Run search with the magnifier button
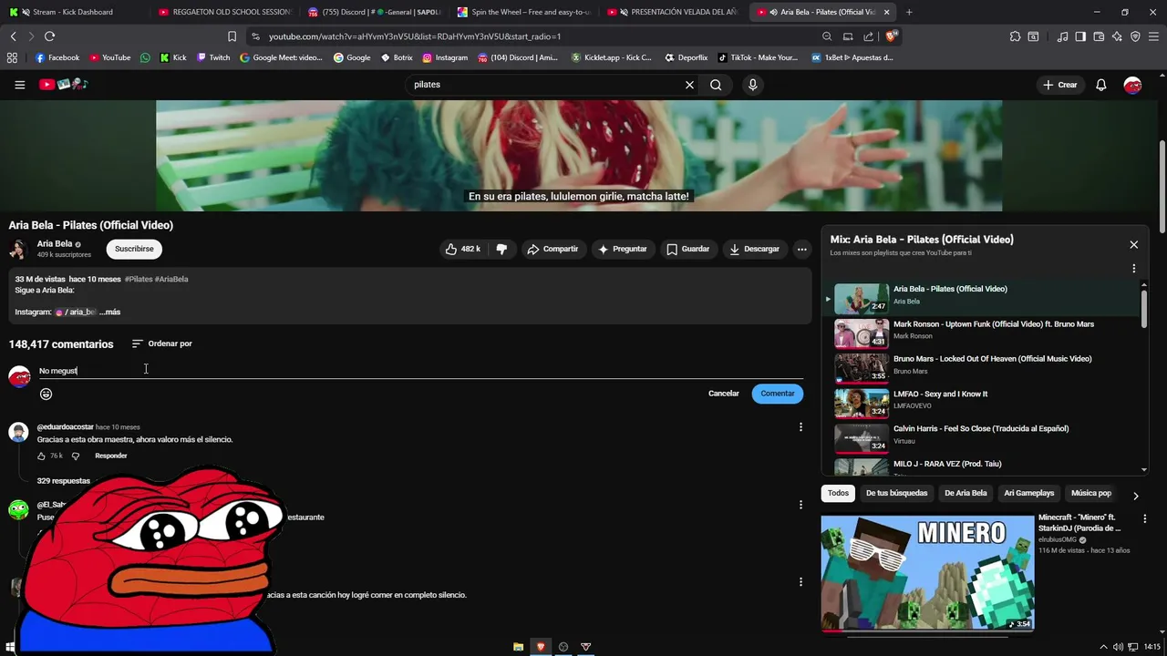Image resolution: width=1167 pixels, height=656 pixels. 716,85
